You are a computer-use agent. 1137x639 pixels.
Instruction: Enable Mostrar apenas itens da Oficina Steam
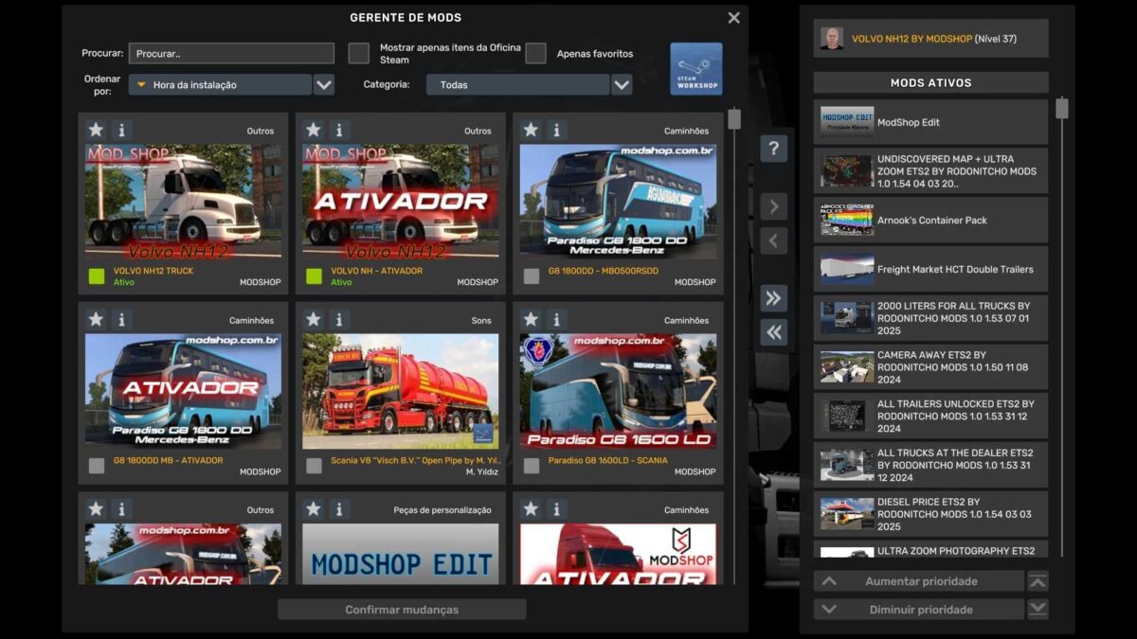coord(358,53)
